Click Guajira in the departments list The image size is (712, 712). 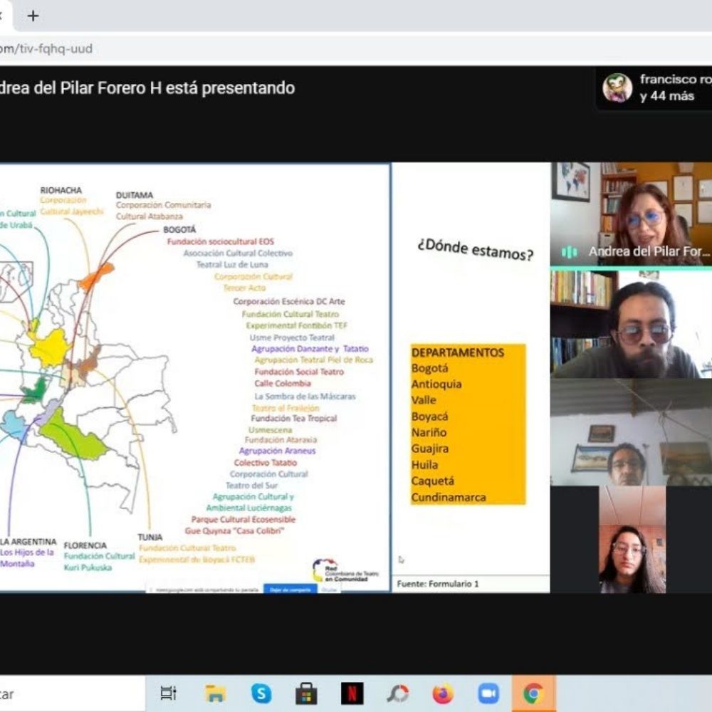click(x=430, y=449)
